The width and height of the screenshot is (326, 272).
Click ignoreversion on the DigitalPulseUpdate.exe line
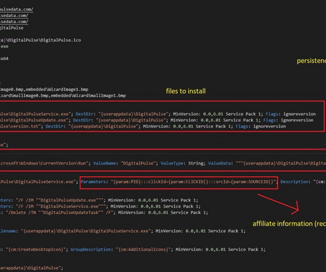[x=297, y=120]
